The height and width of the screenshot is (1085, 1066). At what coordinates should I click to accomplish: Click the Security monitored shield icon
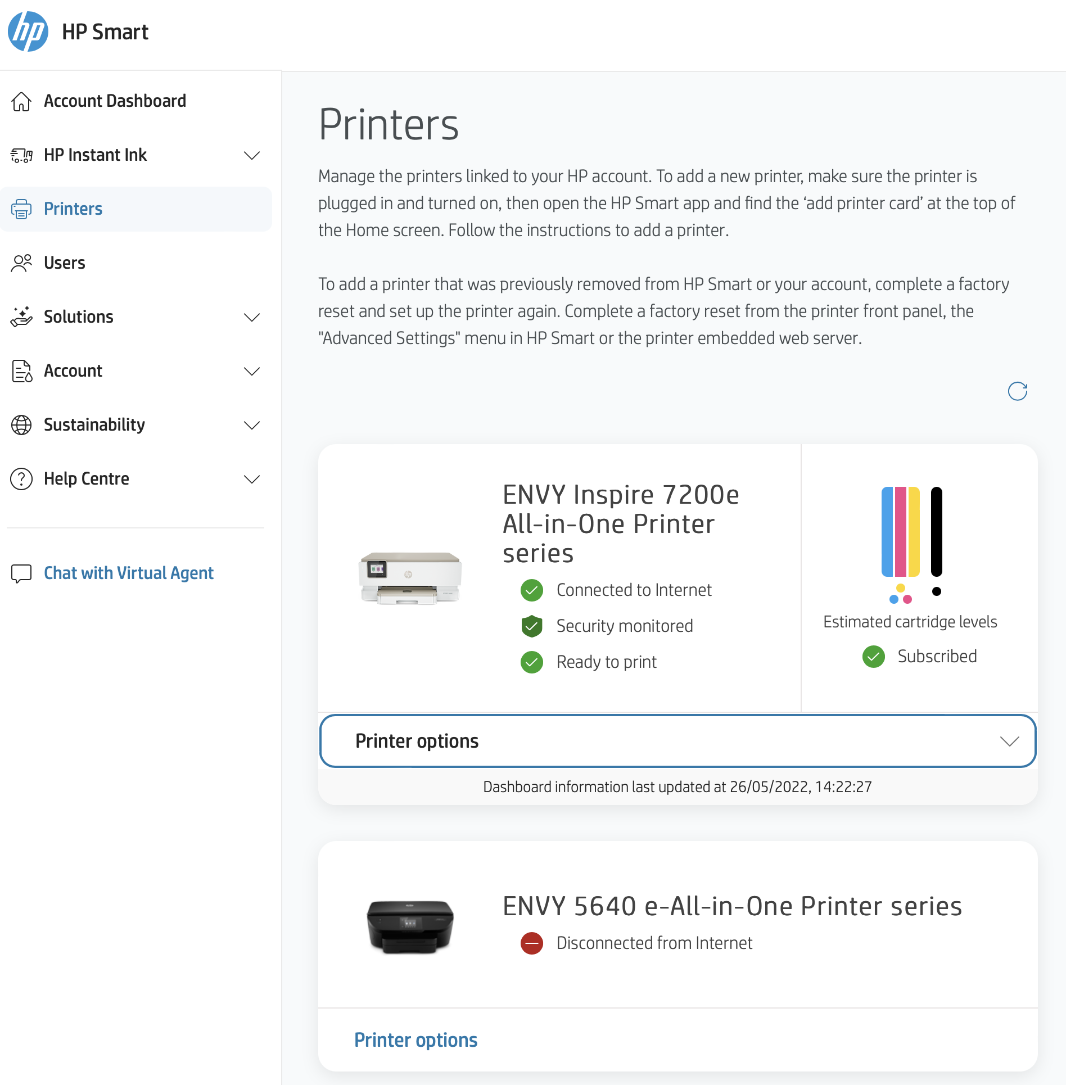532,626
